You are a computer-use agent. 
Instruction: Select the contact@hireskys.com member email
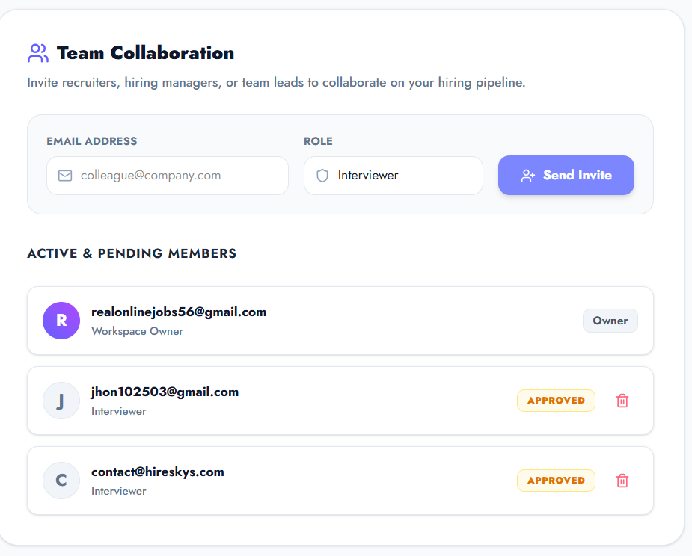pyautogui.click(x=158, y=472)
